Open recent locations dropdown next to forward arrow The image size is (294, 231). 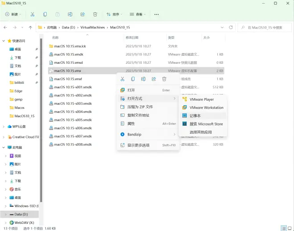(22, 27)
